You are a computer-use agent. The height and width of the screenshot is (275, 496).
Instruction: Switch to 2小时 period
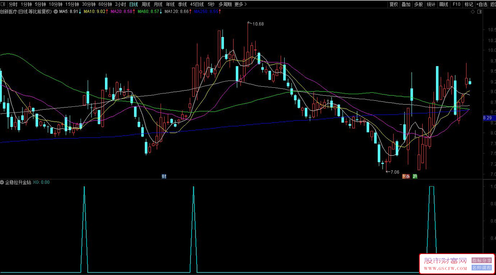[x=120, y=4]
